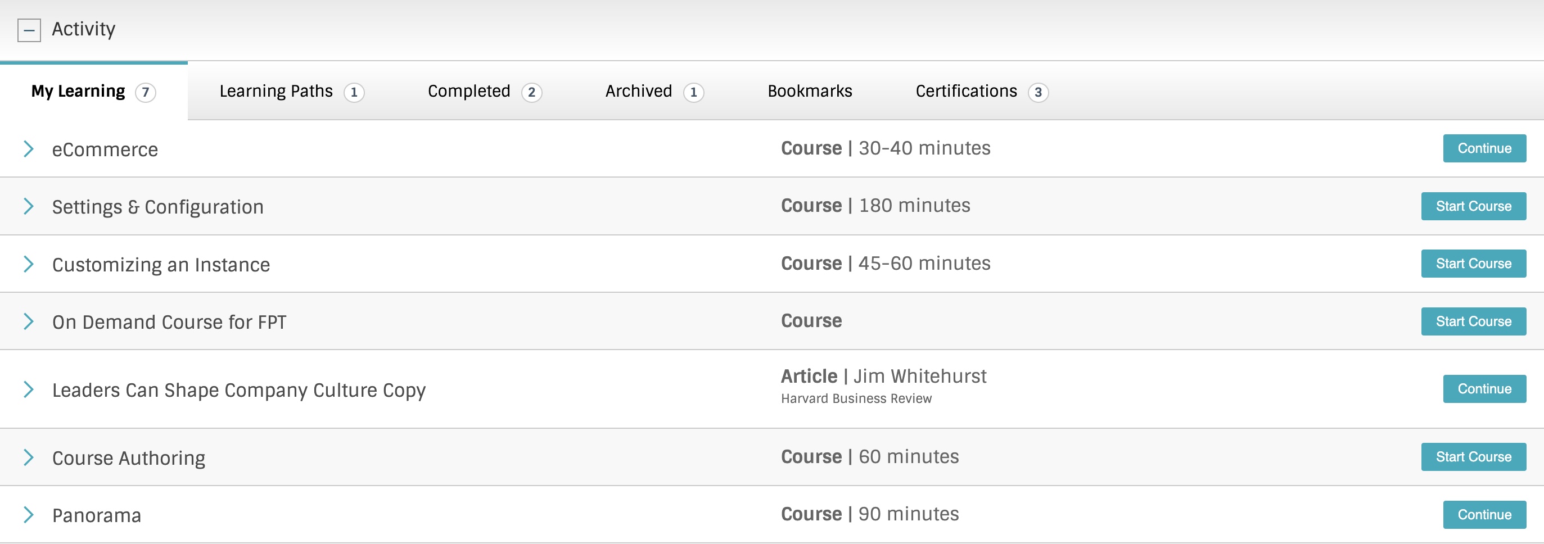Viewport: 1544px width, 544px height.
Task: Expand the Panorama row chevron
Action: tap(28, 515)
